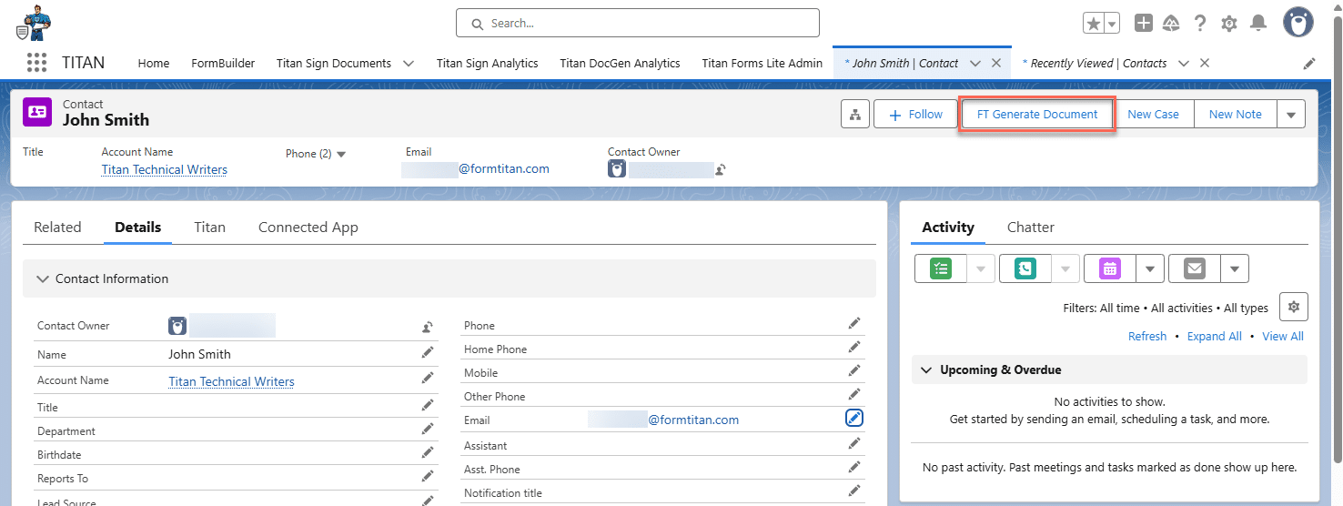Close the John Smith Contact tab
This screenshot has height=506, width=1343.
pyautogui.click(x=996, y=64)
